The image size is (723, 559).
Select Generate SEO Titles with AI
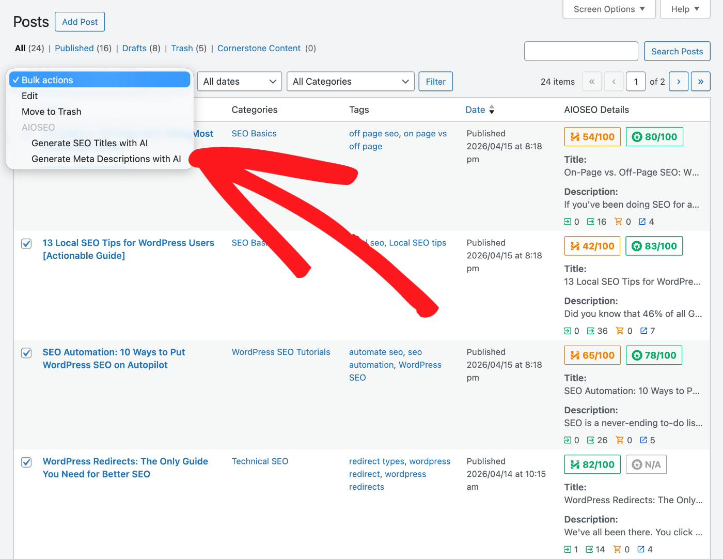pyautogui.click(x=89, y=143)
